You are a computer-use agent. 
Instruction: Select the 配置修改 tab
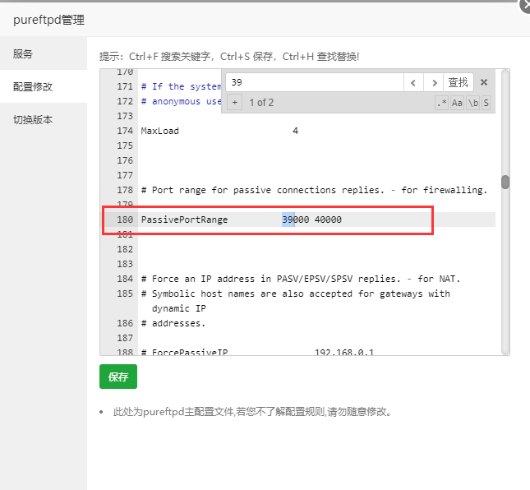pyautogui.click(x=44, y=86)
